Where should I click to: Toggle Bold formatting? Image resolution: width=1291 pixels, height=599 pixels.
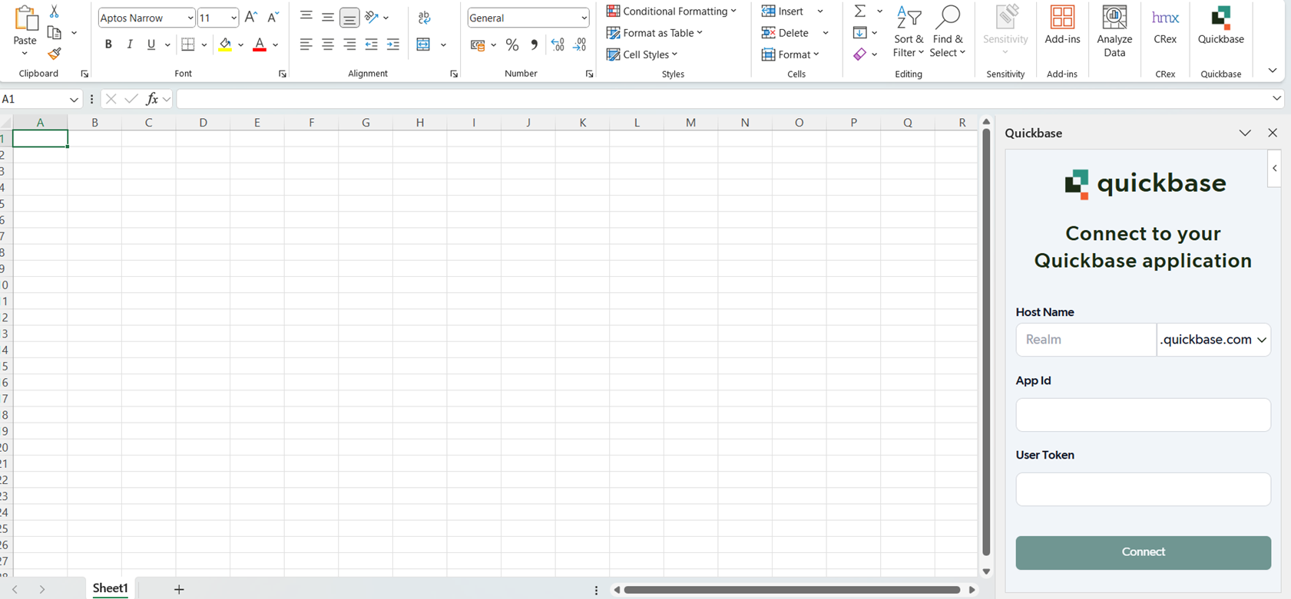108,44
